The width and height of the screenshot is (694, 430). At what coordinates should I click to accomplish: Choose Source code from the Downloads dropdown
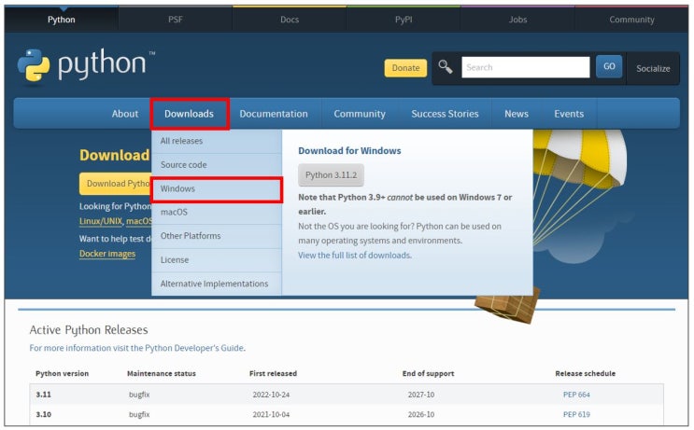pyautogui.click(x=217, y=165)
